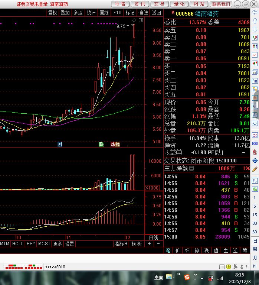The image size is (259, 285).
Task: Open the status bar list window icon
Action: point(222,267)
